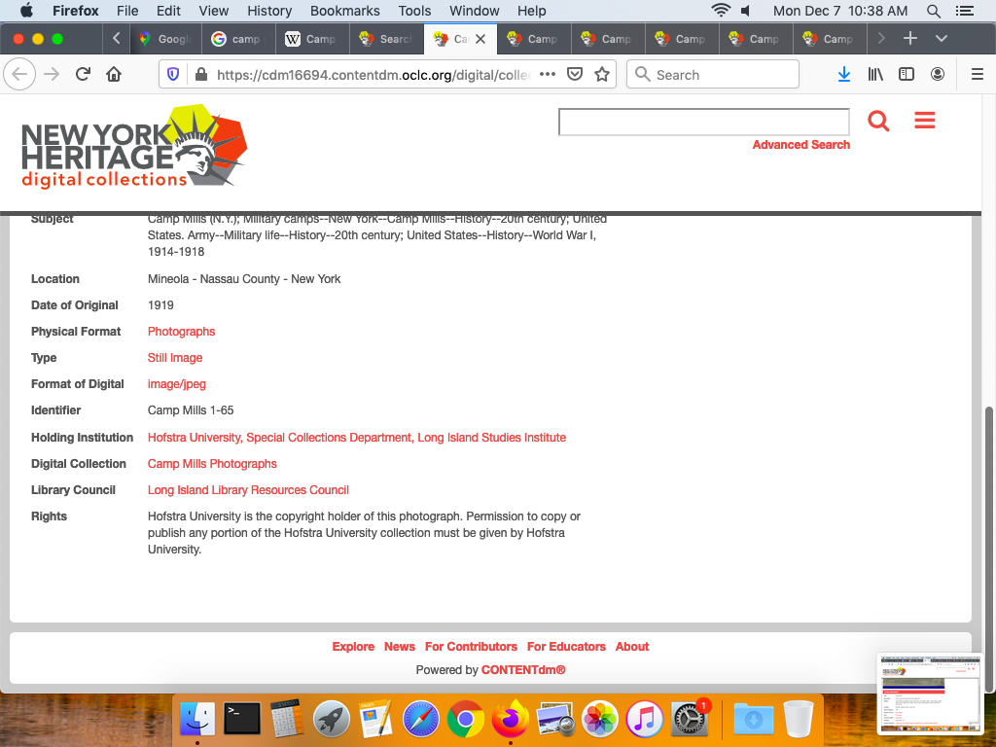Open the Firefox account profile icon

[938, 75]
